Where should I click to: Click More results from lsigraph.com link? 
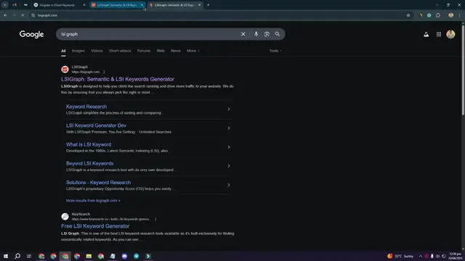(x=93, y=201)
